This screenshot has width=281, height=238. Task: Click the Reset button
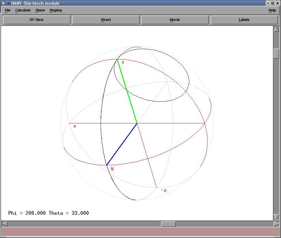(x=106, y=20)
